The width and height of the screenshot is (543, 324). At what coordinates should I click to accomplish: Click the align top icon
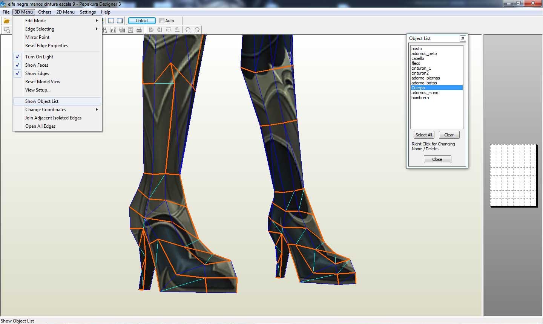point(168,30)
